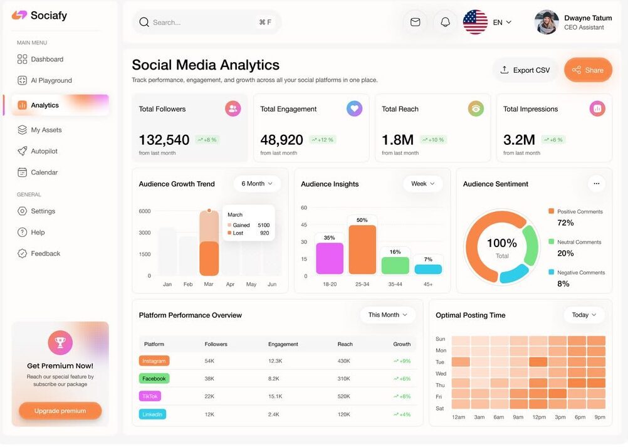Click the +9% Instagram growth value
Image resolution: width=628 pixels, height=447 pixels.
(402, 361)
